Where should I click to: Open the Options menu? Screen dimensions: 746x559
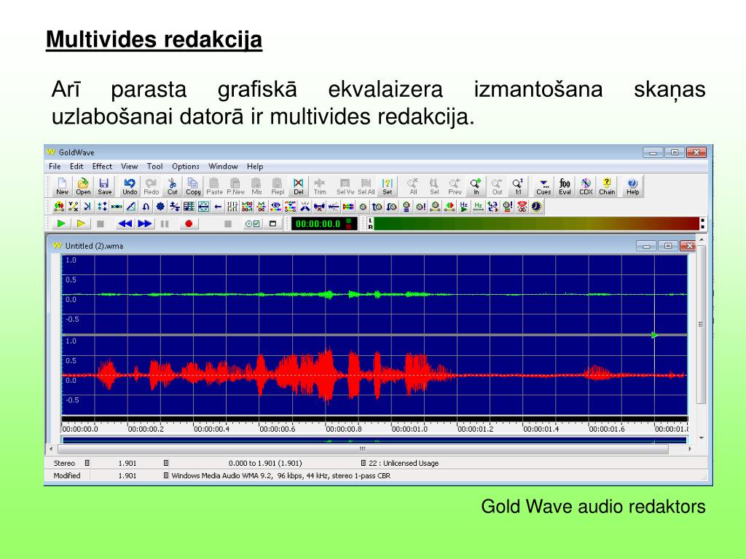tap(186, 167)
